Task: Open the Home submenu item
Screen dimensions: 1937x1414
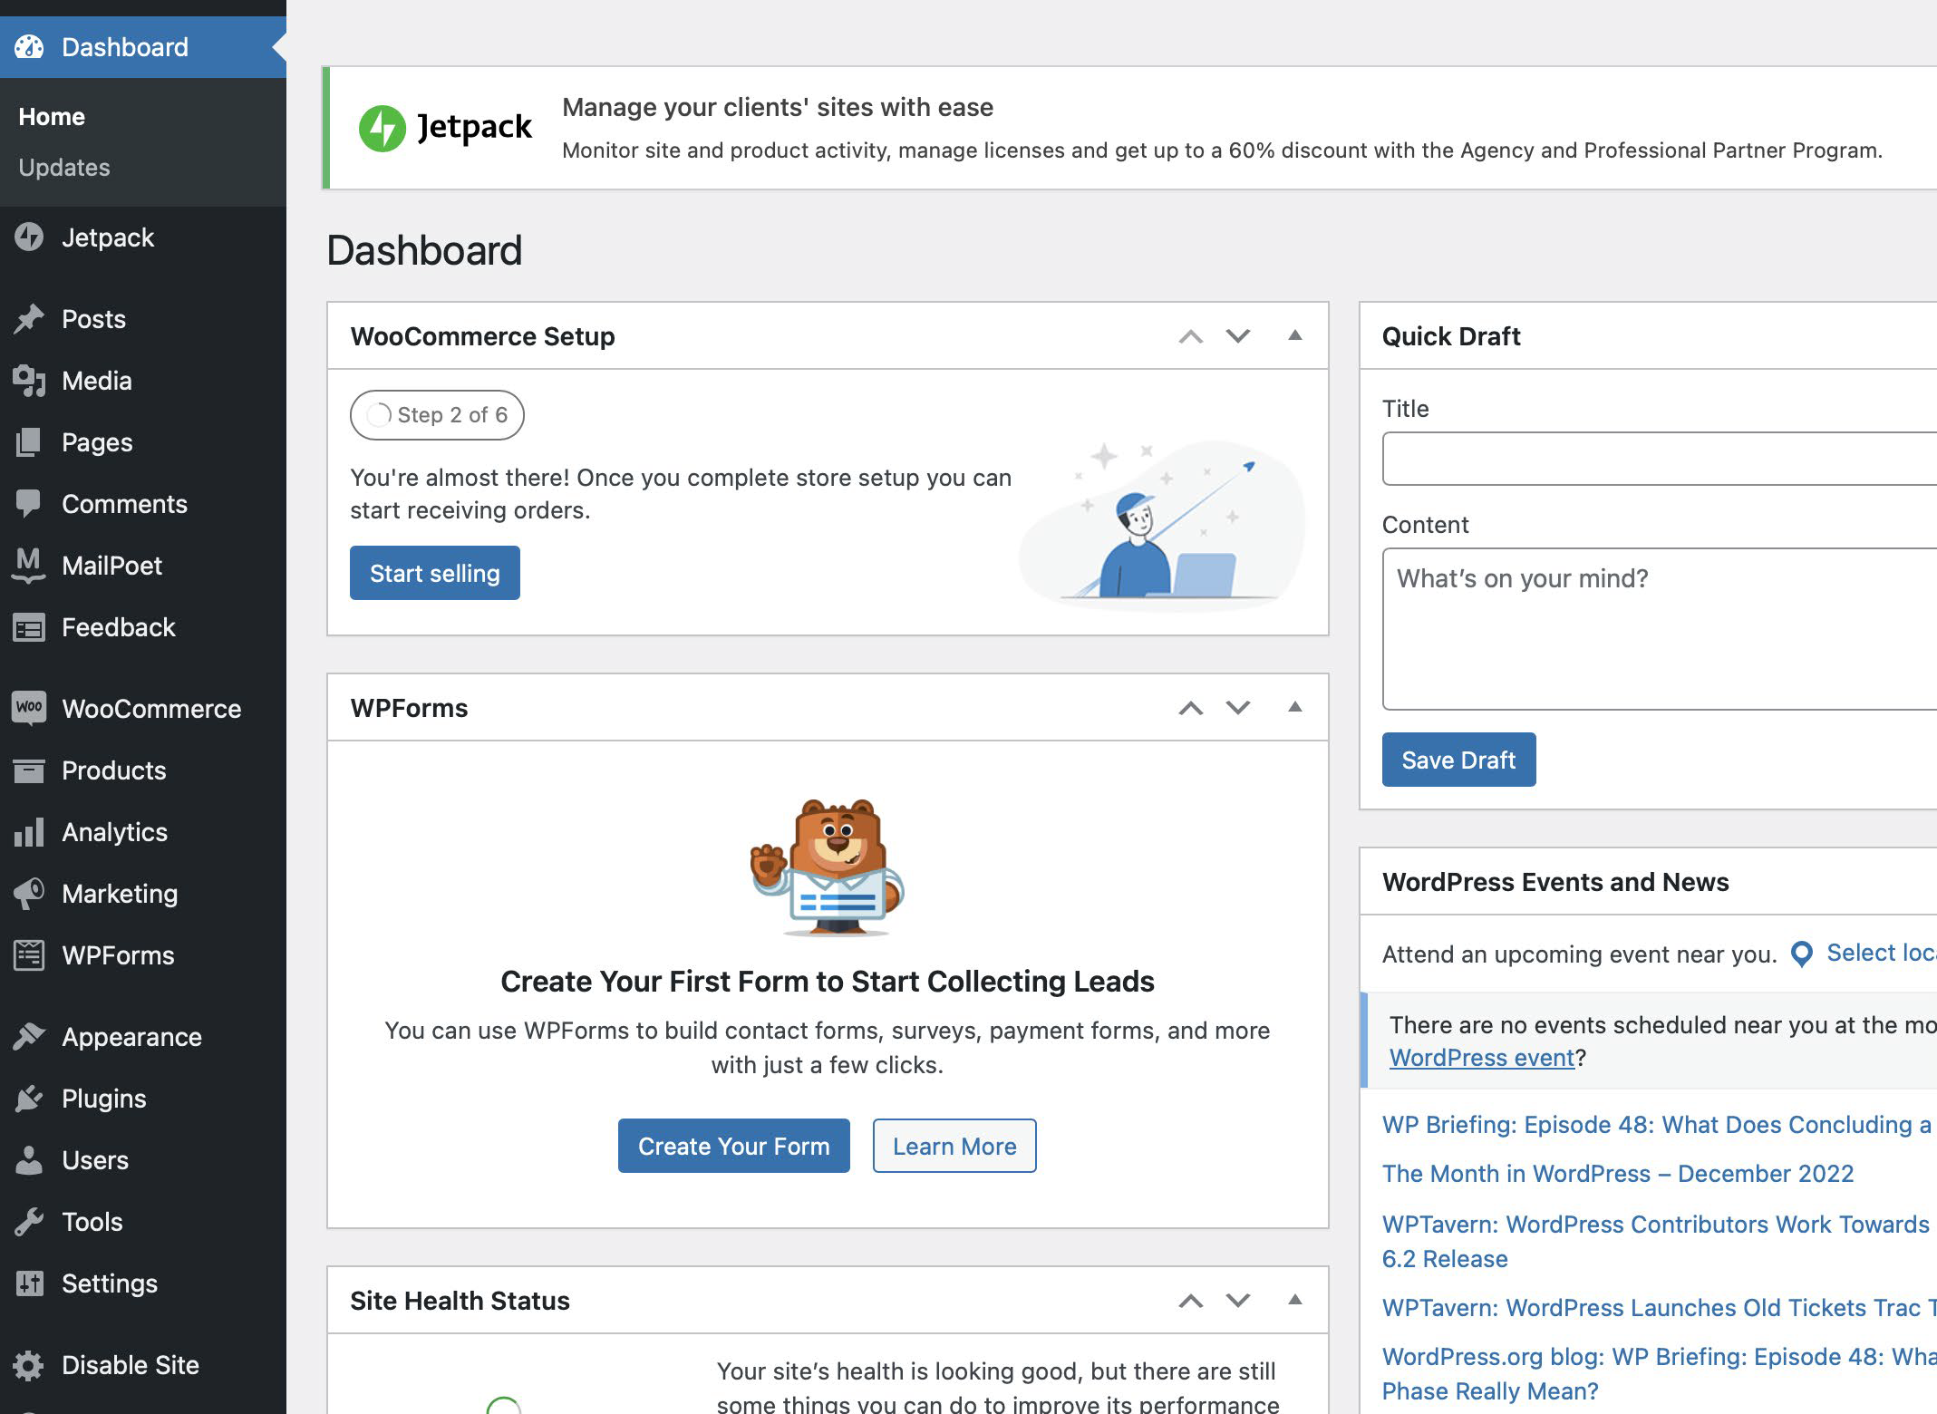Action: click(52, 117)
